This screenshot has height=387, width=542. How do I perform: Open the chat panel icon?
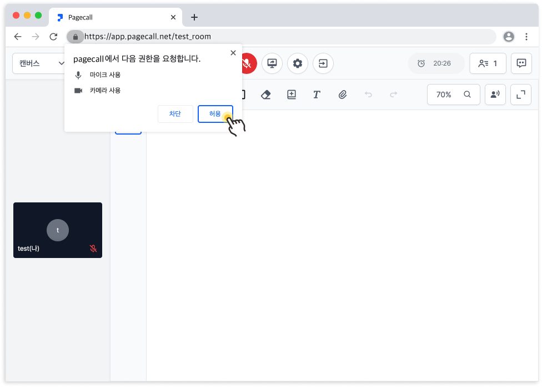521,63
